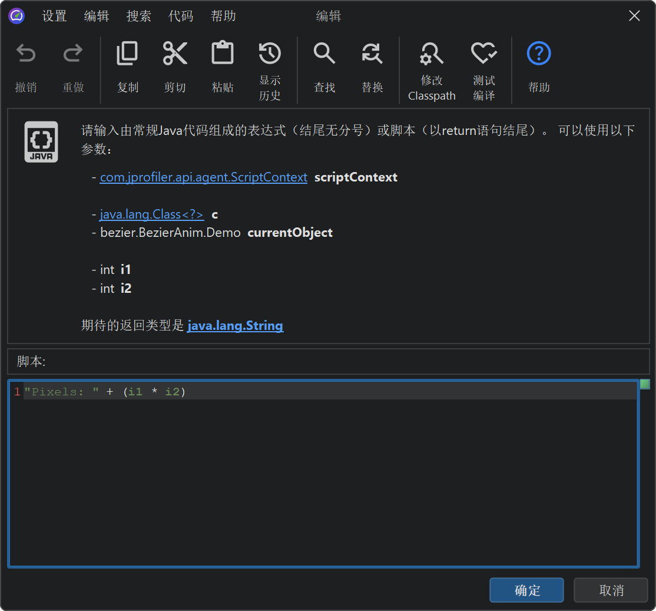
Task: Open the 设置 menu
Action: click(x=55, y=16)
